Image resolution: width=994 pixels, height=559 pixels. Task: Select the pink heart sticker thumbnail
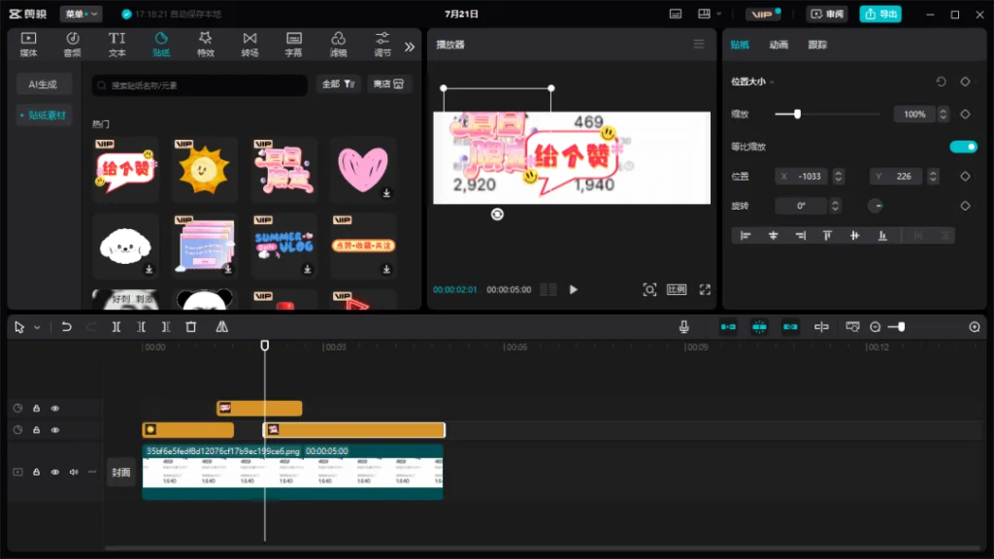pos(363,169)
